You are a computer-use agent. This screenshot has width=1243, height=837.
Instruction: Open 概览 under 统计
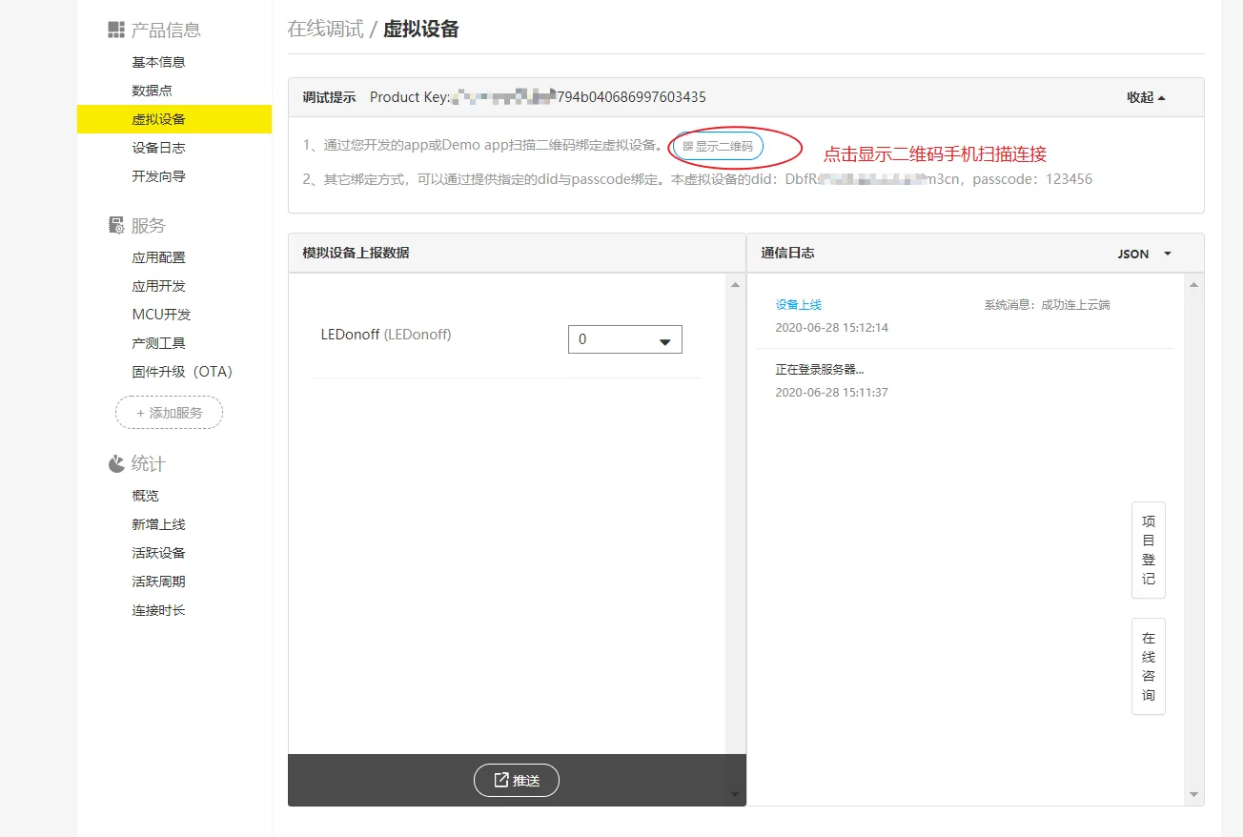[145, 496]
